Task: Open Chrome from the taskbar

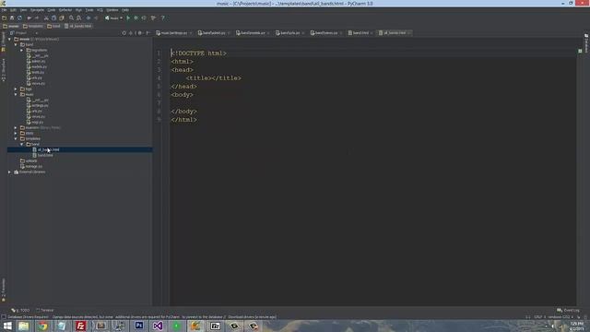Action: (42, 326)
